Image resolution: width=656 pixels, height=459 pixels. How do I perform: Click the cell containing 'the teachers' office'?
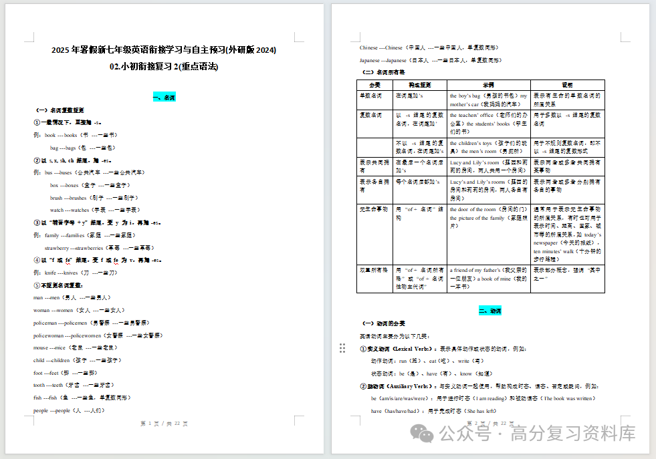pyautogui.click(x=489, y=124)
